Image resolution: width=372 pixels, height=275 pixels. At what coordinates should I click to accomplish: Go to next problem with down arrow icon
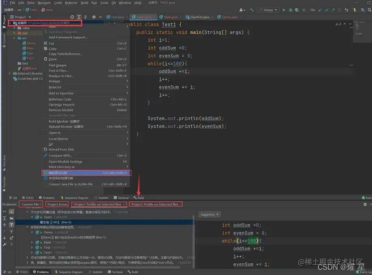coord(4,238)
